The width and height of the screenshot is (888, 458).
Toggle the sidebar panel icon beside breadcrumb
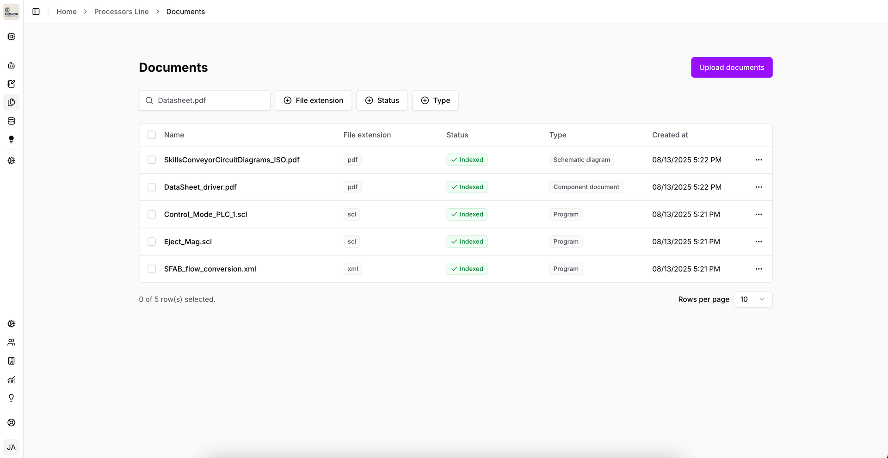[x=36, y=12]
